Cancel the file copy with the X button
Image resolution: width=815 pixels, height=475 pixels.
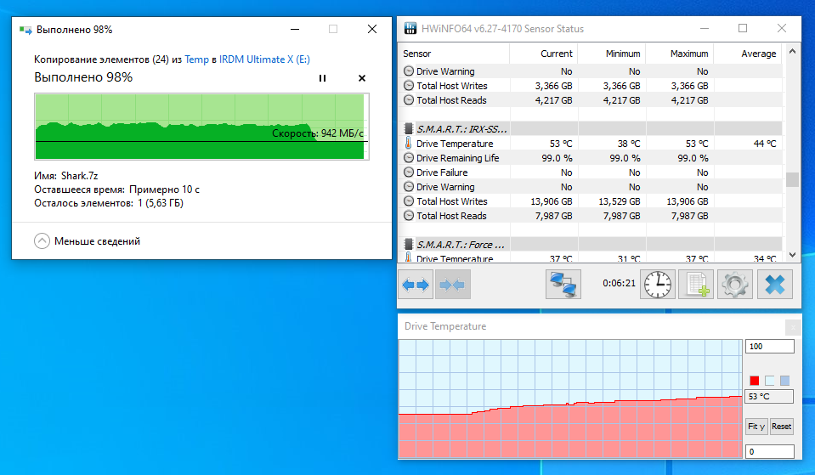coord(362,78)
